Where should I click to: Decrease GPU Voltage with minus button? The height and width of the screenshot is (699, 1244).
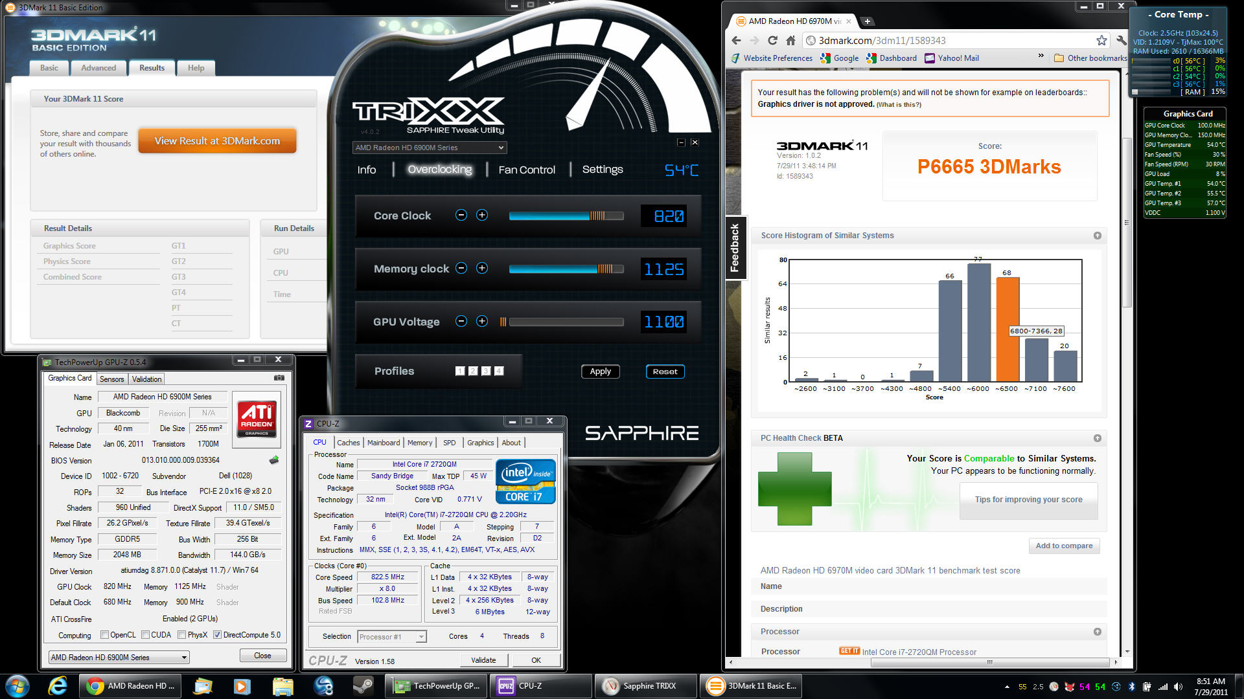click(461, 321)
